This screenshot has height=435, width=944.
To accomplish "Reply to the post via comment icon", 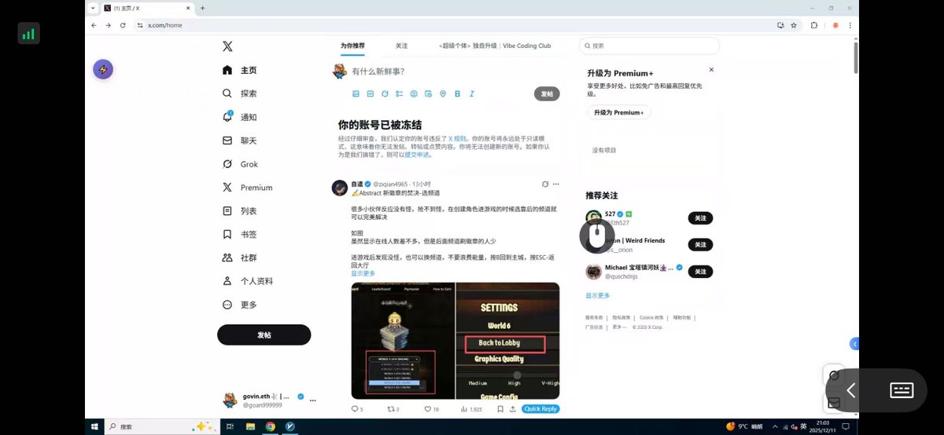I will pos(356,409).
